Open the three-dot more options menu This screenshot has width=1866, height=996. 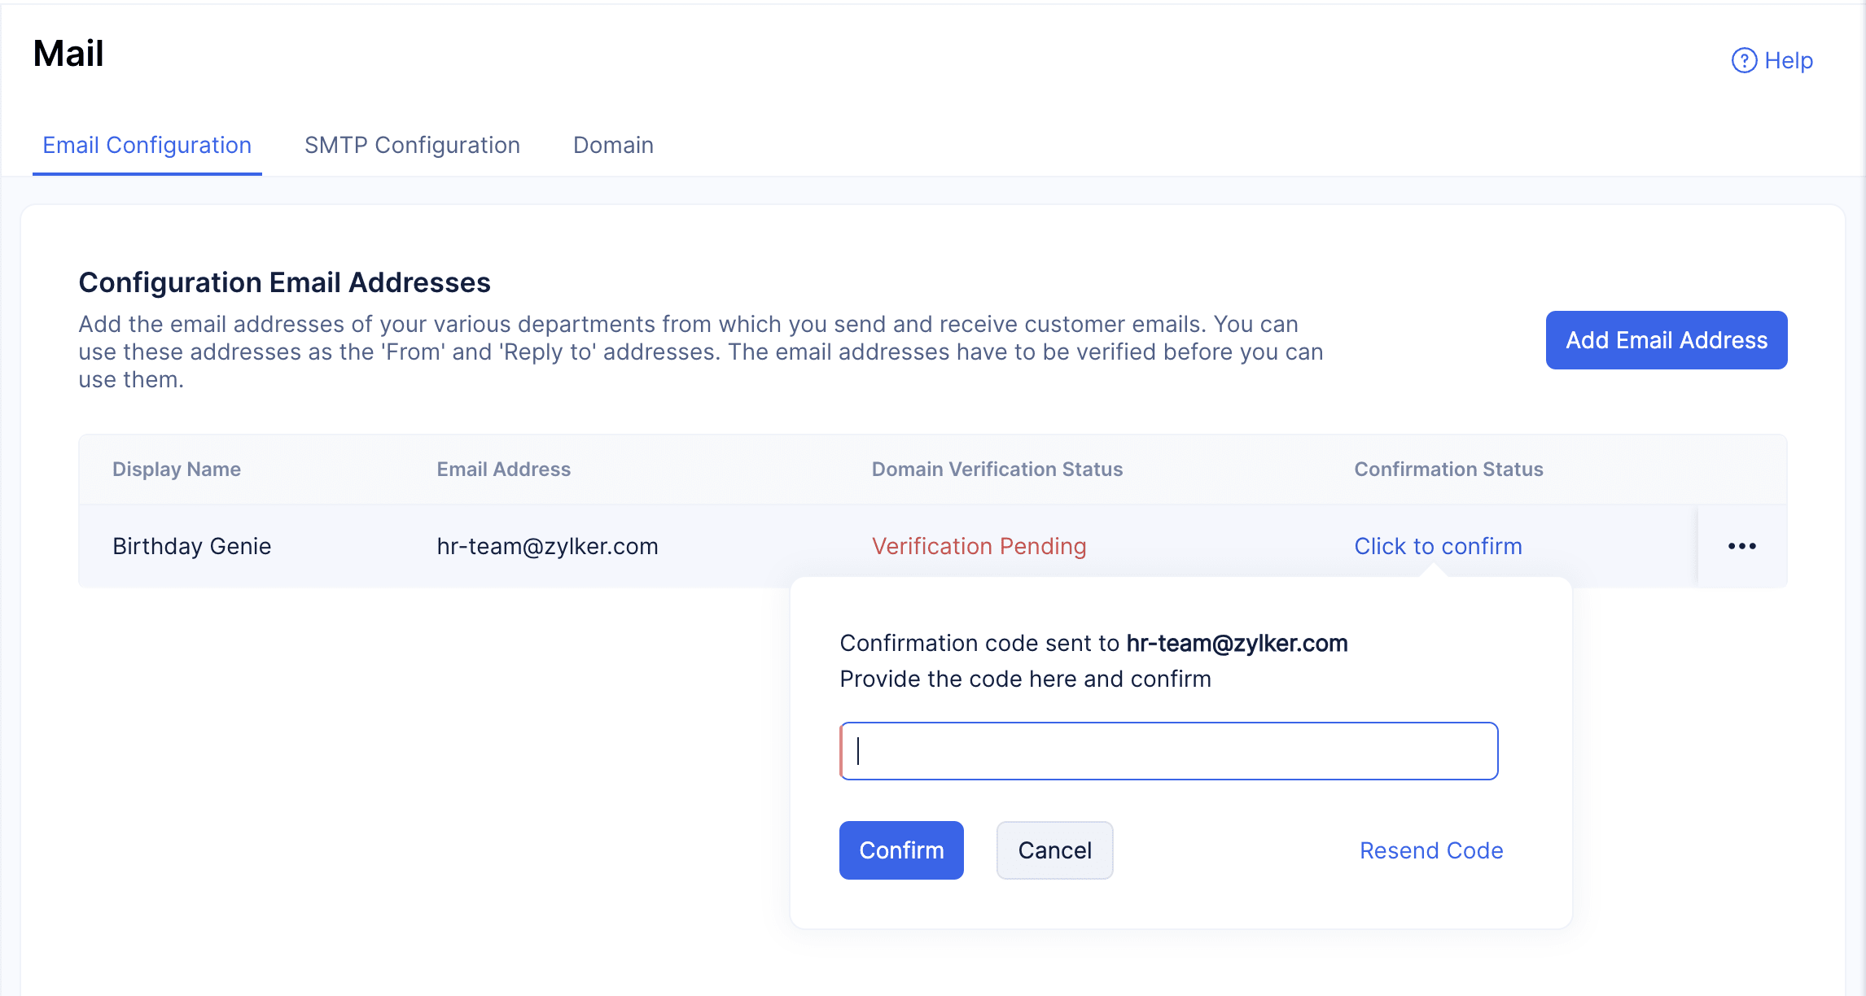pyautogui.click(x=1741, y=546)
